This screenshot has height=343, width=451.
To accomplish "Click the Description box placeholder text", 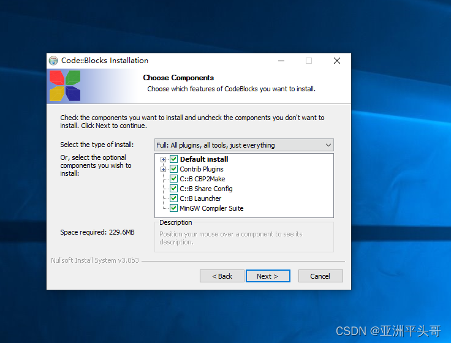I will pyautogui.click(x=231, y=238).
